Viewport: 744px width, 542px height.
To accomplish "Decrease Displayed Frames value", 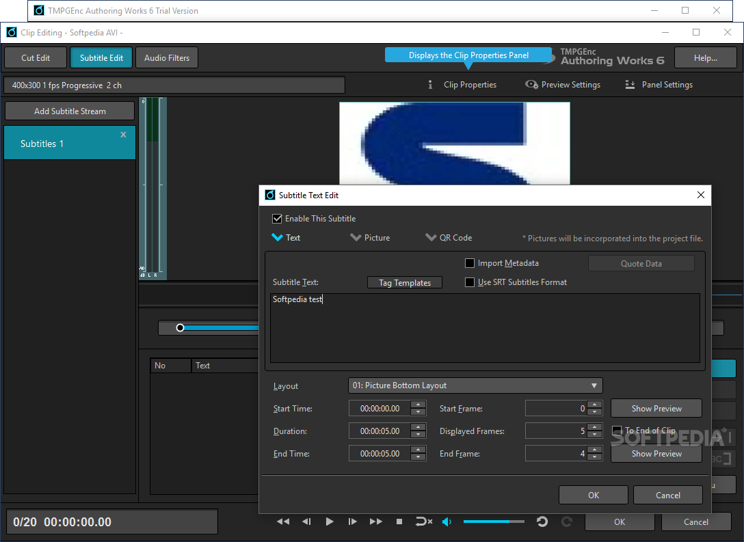I will 594,435.
